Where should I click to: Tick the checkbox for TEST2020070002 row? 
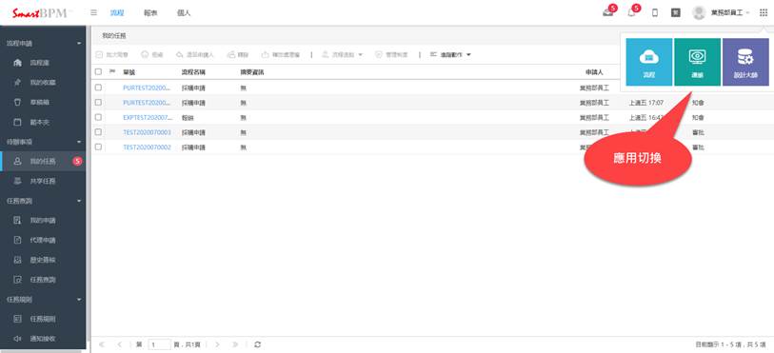[x=98, y=147]
